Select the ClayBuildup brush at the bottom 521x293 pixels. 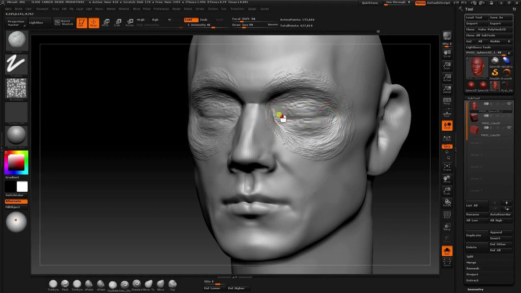(x=113, y=285)
